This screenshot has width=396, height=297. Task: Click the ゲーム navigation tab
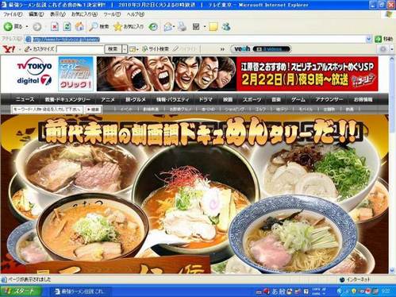tap(298, 99)
